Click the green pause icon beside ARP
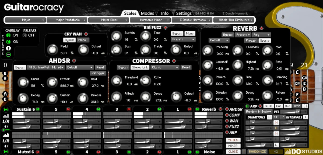This screenshot has width=323, height=155. click(247, 106)
